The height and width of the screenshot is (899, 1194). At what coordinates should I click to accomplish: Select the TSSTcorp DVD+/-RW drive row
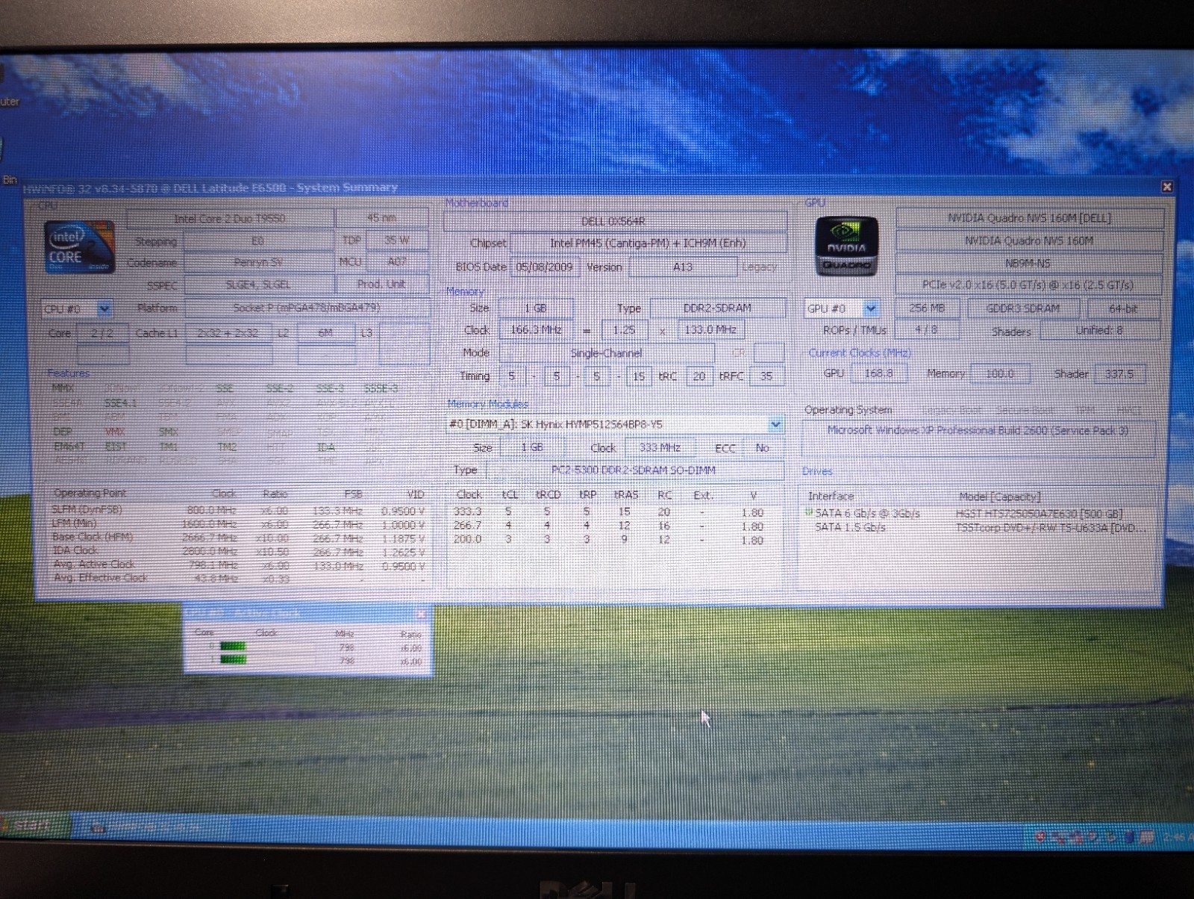[x=978, y=527]
